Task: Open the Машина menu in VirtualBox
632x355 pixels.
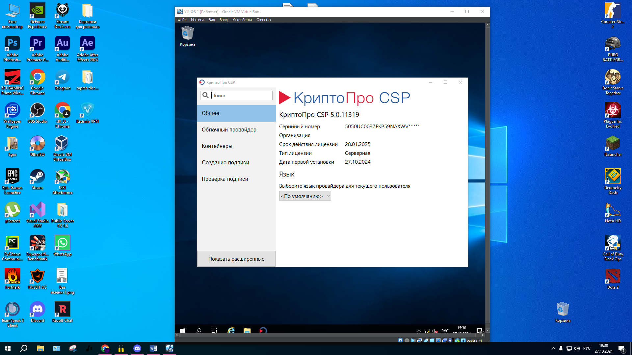Action: [197, 20]
